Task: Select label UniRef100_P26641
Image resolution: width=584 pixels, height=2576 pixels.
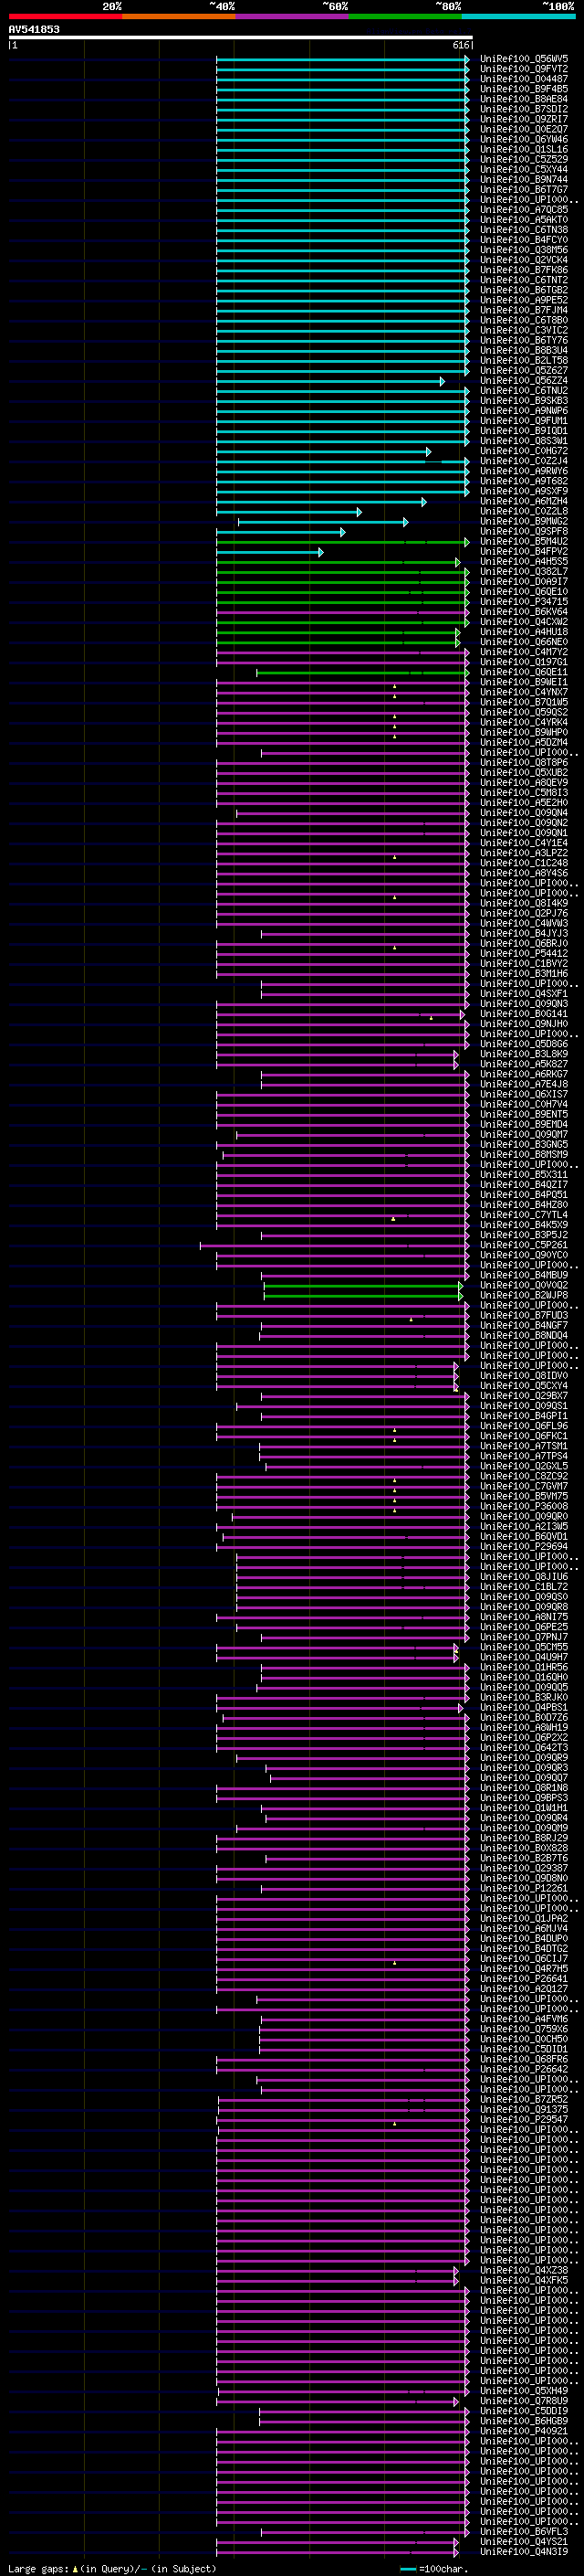Action: (x=524, y=1978)
